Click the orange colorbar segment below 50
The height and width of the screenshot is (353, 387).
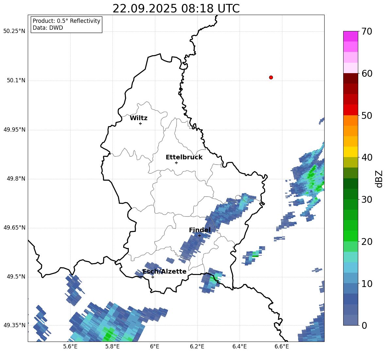click(x=350, y=120)
